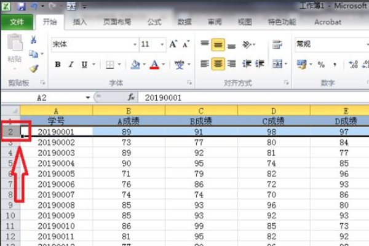This screenshot has height=246, width=369.
Task: Click the red Font Color A icon
Action: pos(154,65)
